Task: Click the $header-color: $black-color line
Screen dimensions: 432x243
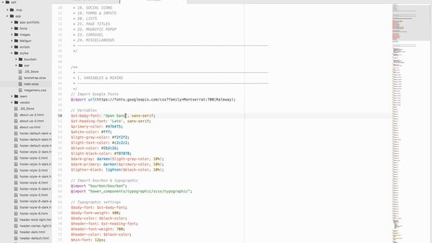Action: tap(101, 234)
